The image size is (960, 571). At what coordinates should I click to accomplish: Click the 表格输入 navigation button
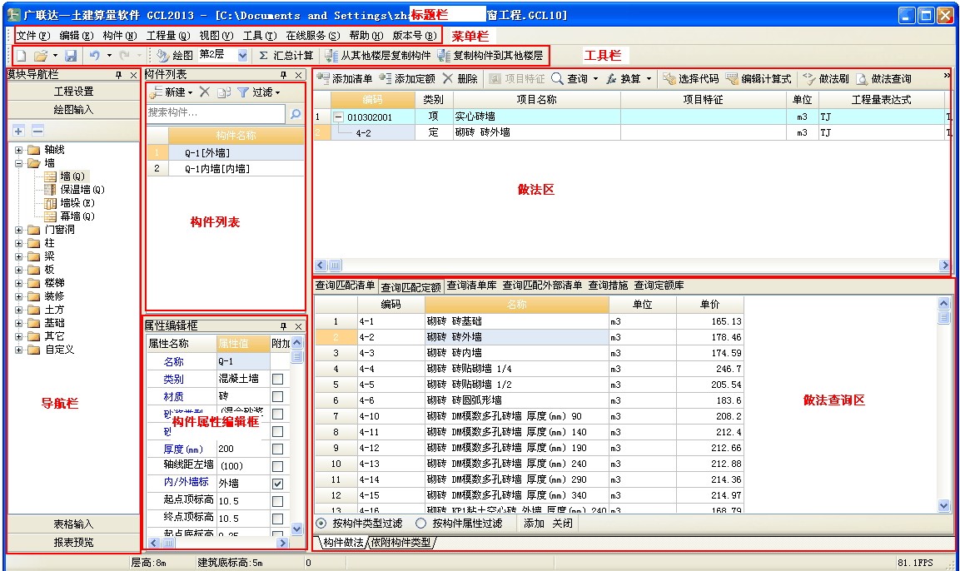click(x=73, y=524)
